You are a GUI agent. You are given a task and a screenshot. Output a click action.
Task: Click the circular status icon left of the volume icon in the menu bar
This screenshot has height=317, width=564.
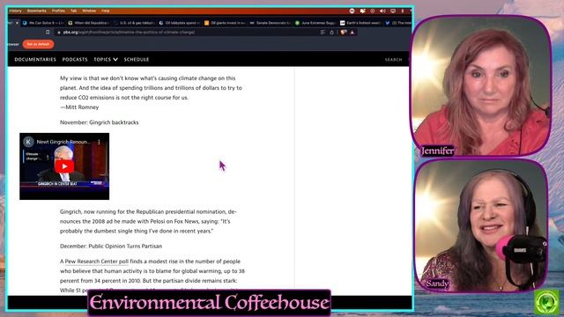[373, 11]
